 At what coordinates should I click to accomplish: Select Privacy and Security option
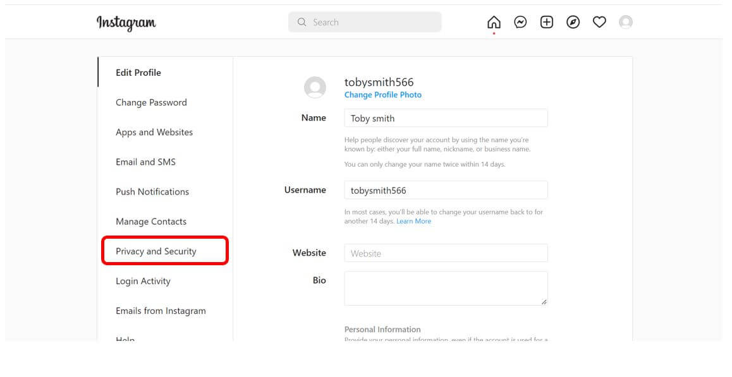[x=156, y=251]
